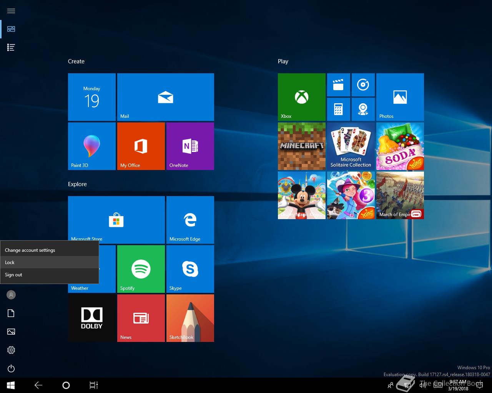Open the Groove Music small tile
The image size is (492, 393).
point(363,85)
